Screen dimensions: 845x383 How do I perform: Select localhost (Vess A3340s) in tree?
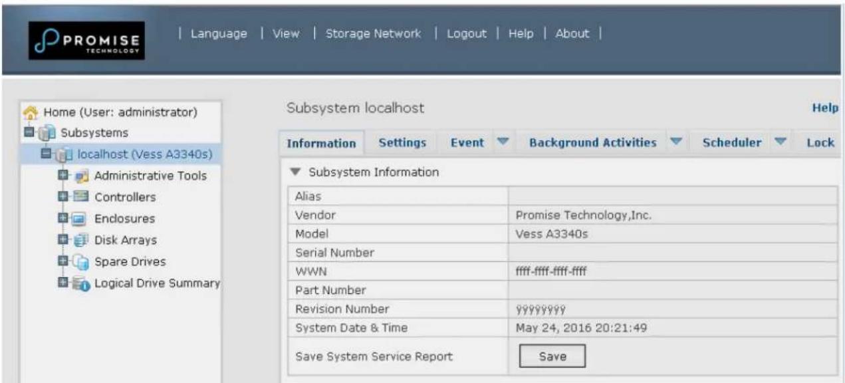click(144, 155)
